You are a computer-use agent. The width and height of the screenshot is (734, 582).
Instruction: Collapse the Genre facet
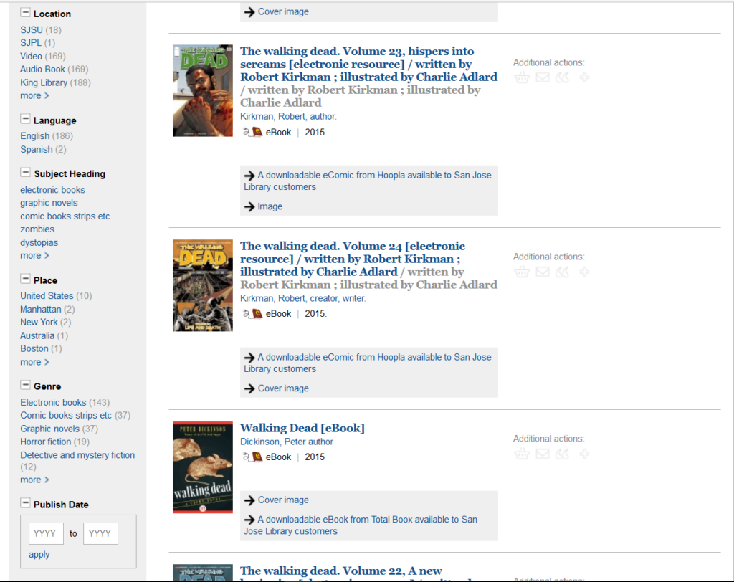(x=25, y=386)
